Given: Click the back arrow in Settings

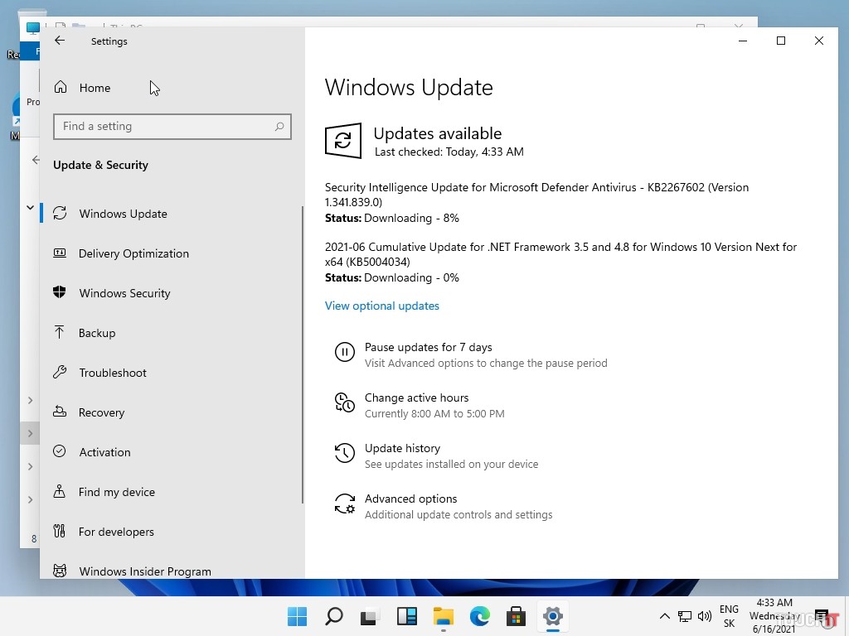Looking at the screenshot, I should [60, 41].
